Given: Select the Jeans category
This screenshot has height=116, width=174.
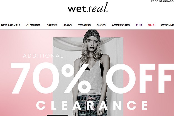Looking at the screenshot, I should [67, 25].
